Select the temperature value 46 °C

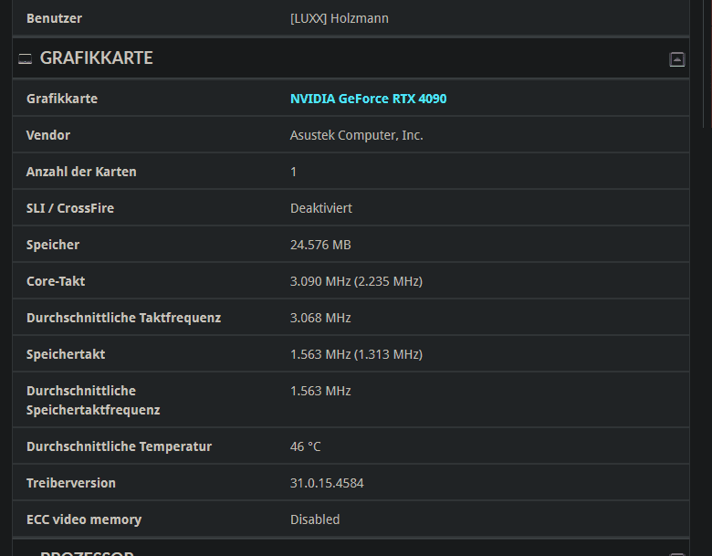coord(305,446)
